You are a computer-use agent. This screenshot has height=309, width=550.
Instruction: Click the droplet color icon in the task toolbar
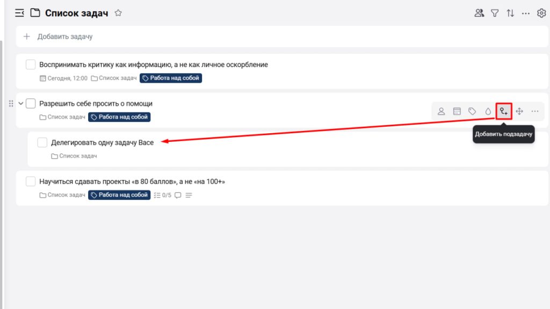click(488, 111)
